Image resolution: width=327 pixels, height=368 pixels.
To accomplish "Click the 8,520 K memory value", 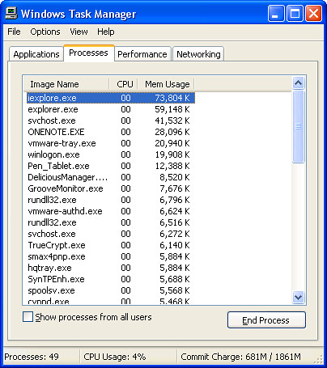I will coord(175,177).
